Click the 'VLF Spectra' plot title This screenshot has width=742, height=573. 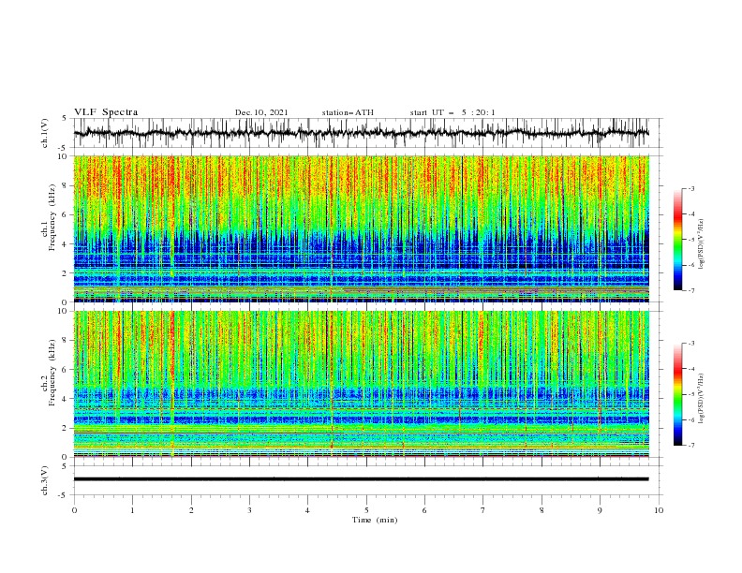point(106,112)
